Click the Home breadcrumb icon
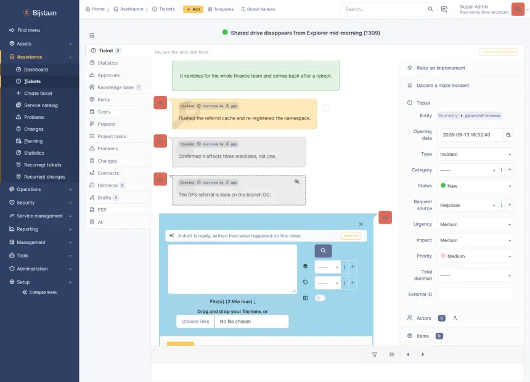 pos(88,9)
